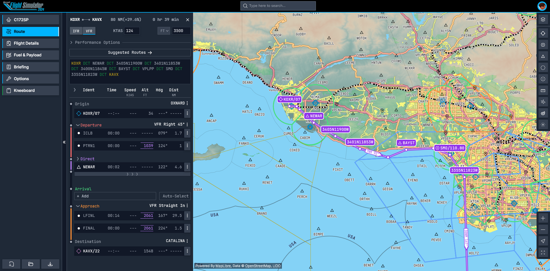Screen dimensions: 550x271
Task: Open the load flight plan folder icon
Action: [x=31, y=264]
